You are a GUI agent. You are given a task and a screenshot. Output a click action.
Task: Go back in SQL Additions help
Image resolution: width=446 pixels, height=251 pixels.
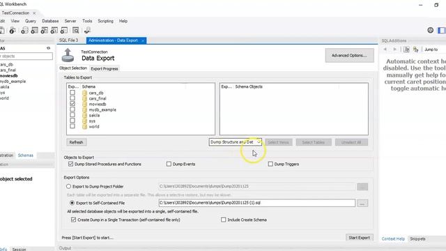pos(385,50)
